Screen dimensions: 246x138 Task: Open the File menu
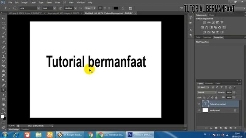tap(10, 3)
